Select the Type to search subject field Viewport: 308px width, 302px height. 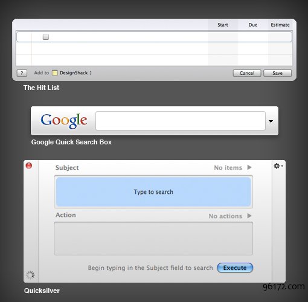pyautogui.click(x=153, y=192)
